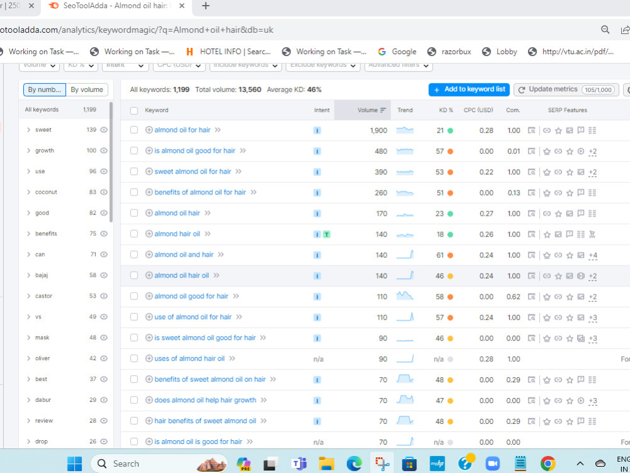
Task: Open File Explorer from the taskbar
Action: (326, 464)
